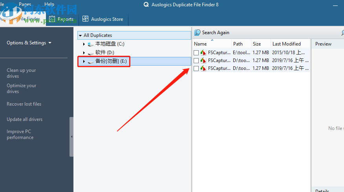
Task: Click Improve PC performance link
Action: click(20, 134)
